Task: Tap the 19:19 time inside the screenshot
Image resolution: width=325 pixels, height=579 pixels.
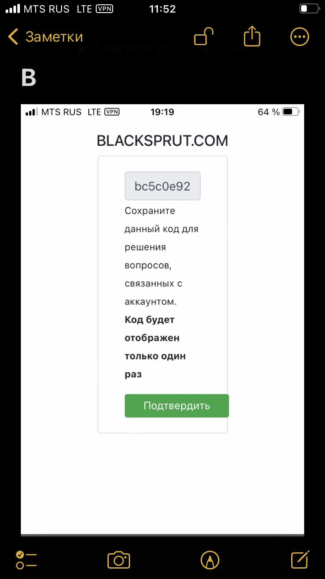Action: (x=162, y=112)
